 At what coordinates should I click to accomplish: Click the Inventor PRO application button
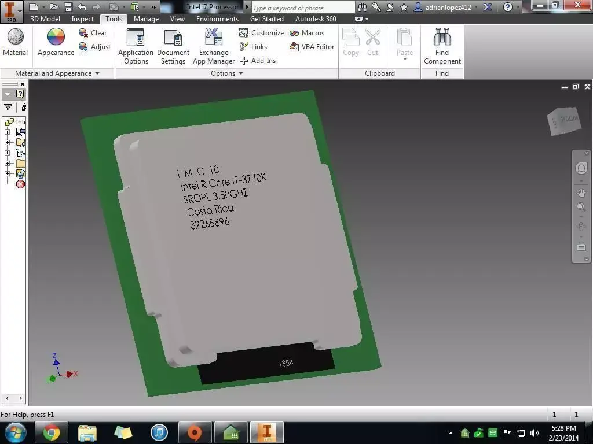click(x=10, y=11)
